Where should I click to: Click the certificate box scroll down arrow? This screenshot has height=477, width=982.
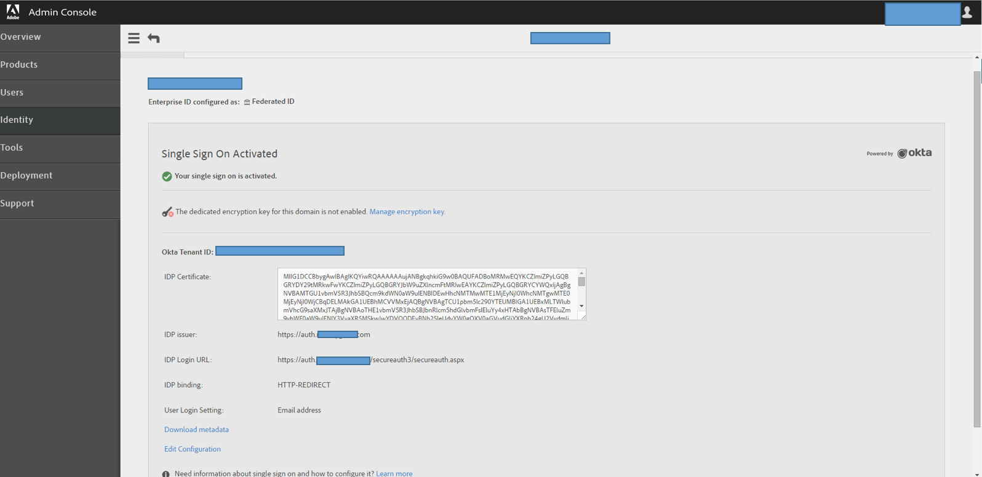(581, 306)
